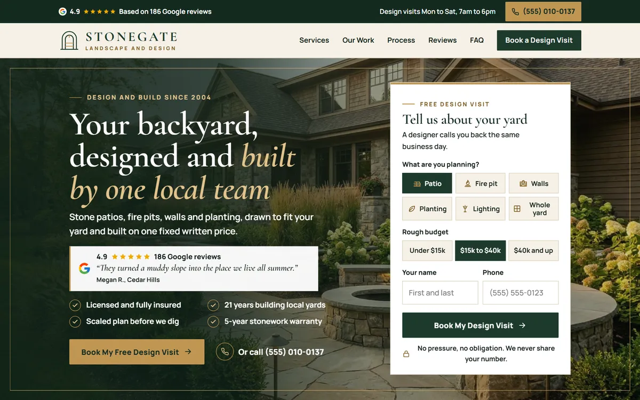Screen dimensions: 640x400
Task: Choose the $15k to $40k budget
Action: pos(481,251)
